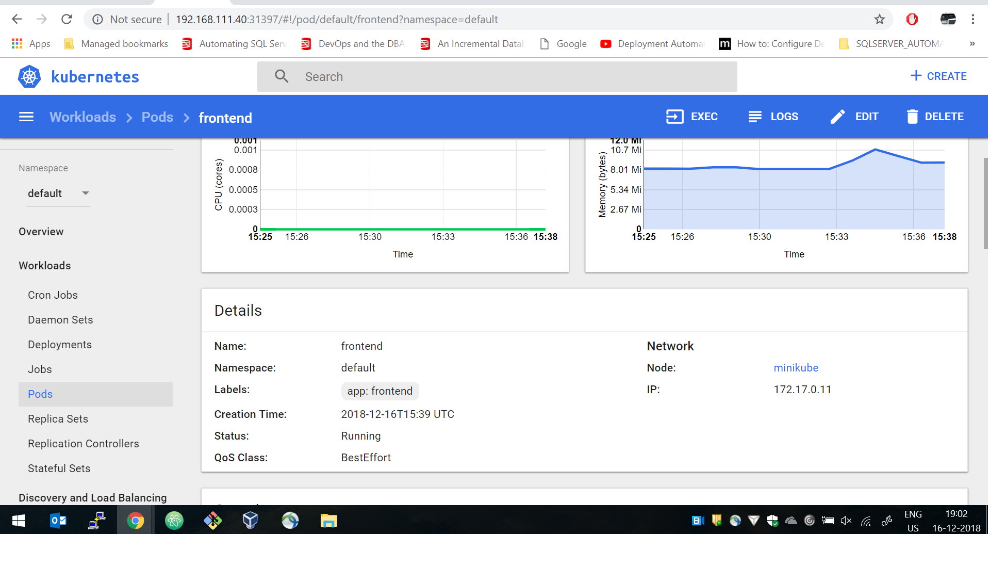The image size is (990, 582).
Task: Bookmark page with star icon
Action: click(x=879, y=20)
